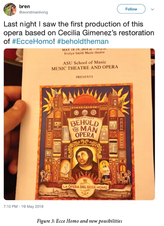Expand the chevron menu beside Follow

coord(153,9)
